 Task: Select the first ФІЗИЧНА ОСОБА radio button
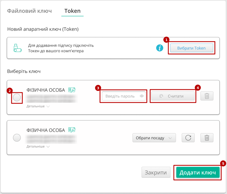click(x=17, y=98)
